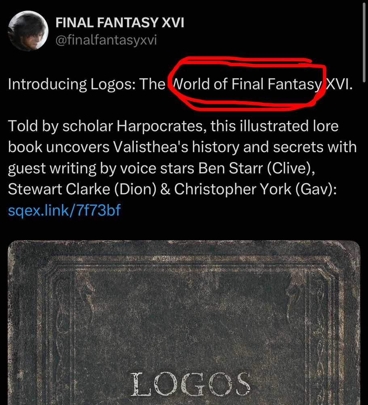Open the @finalfantasyxvi handle
This screenshot has height=405, width=368.
click(106, 40)
